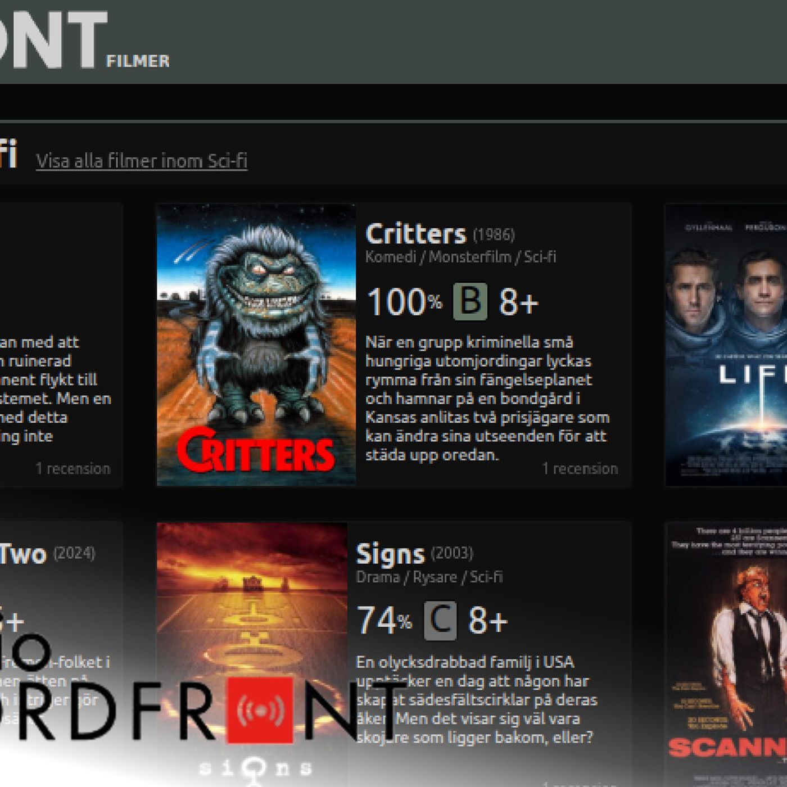The height and width of the screenshot is (787, 787).
Task: Click the Critters movie poster
Action: [x=256, y=345]
